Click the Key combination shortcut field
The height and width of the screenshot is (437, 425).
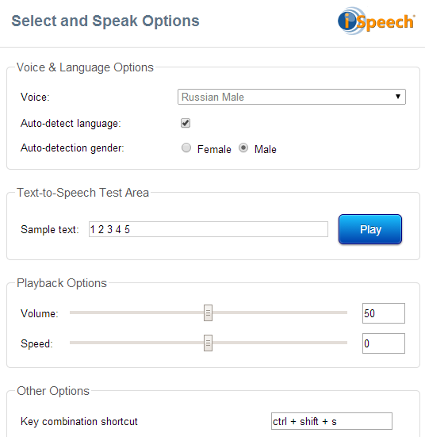click(331, 421)
